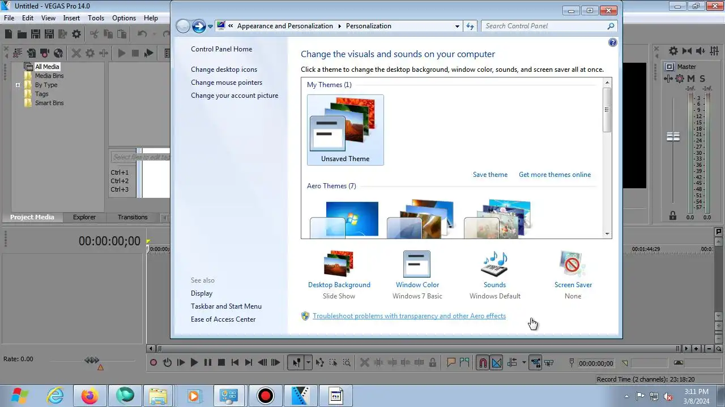The height and width of the screenshot is (407, 725).
Task: Open a project with the folder icon
Action: click(x=22, y=34)
